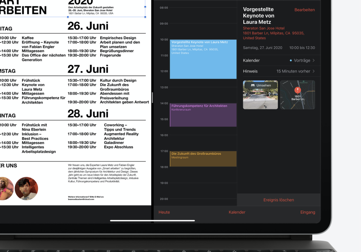Open the Kalender row chevron for Vorträge
The height and width of the screenshot is (252, 361).
[x=314, y=60]
